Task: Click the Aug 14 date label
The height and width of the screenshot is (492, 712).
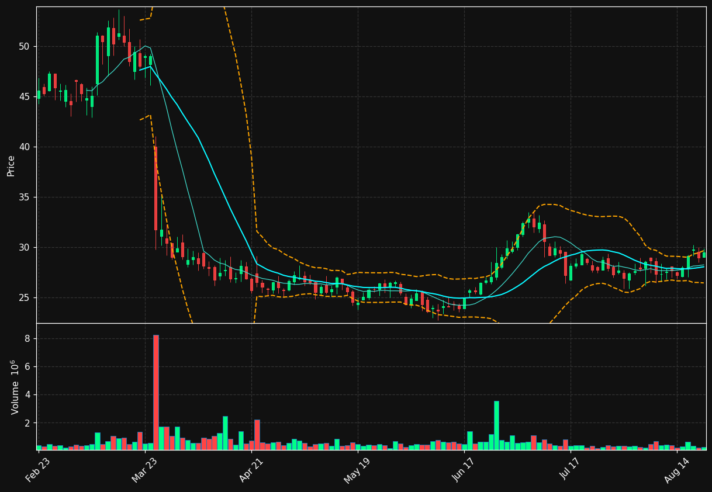Action: click(676, 470)
